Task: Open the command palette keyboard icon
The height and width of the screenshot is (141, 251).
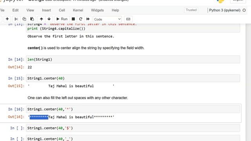Action: (x=128, y=19)
